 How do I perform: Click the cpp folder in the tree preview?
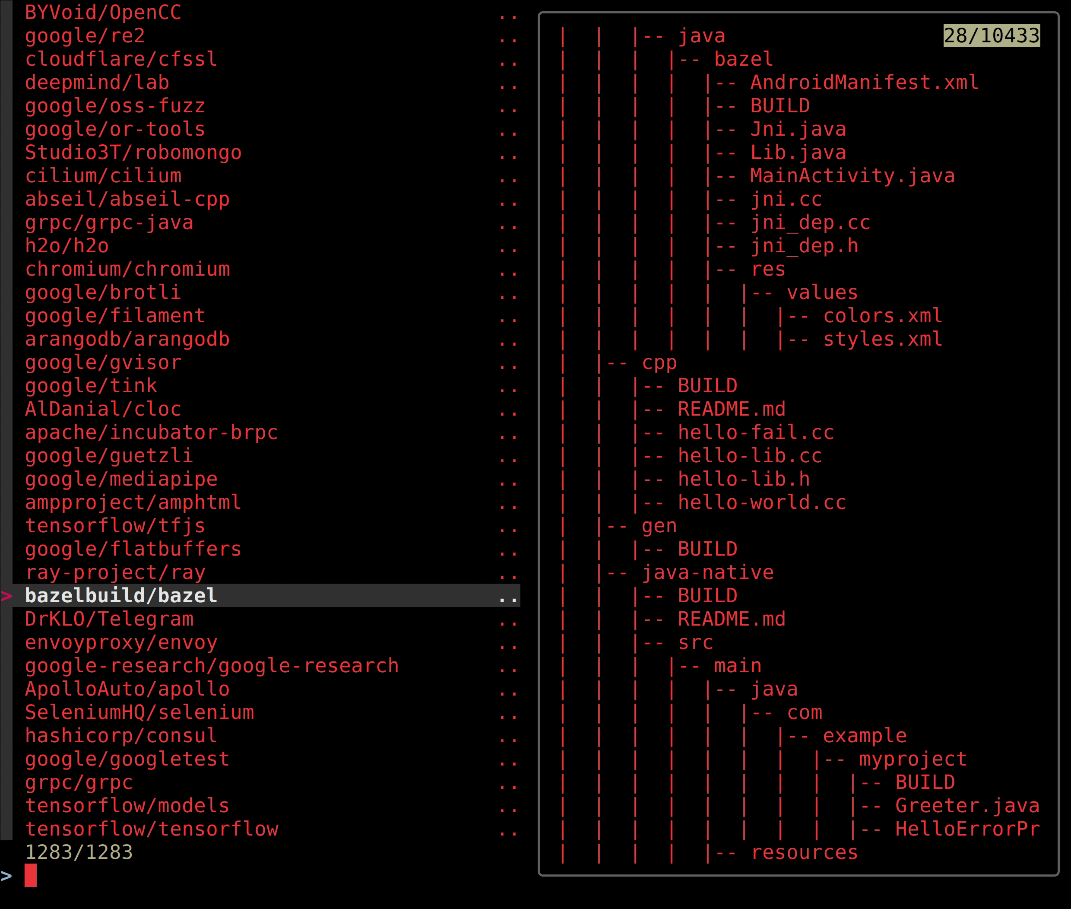pos(659,362)
